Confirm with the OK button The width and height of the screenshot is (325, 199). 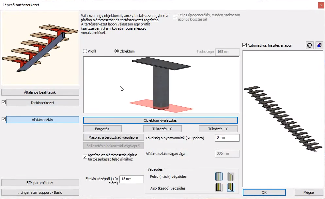click(x=264, y=192)
